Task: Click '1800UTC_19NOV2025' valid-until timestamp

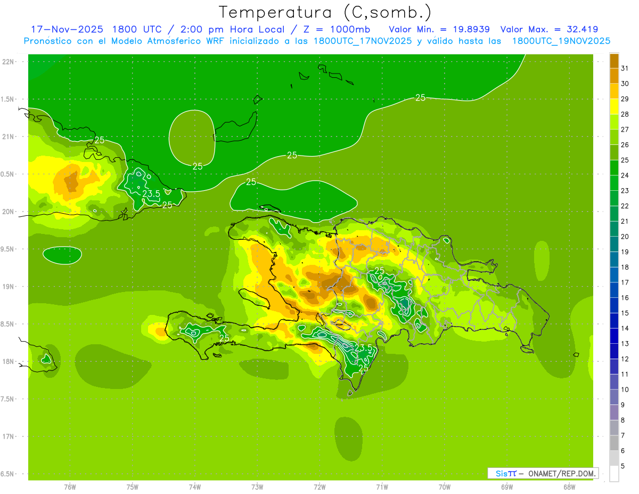Action: tap(561, 41)
